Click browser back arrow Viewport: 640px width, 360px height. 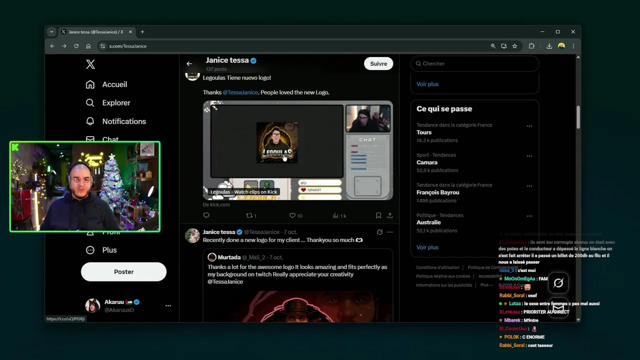(52, 46)
